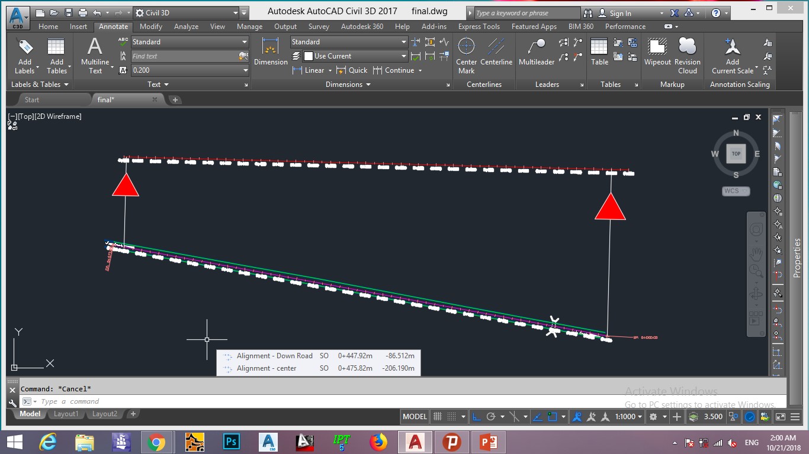Select the Wipeout tool

657,51
